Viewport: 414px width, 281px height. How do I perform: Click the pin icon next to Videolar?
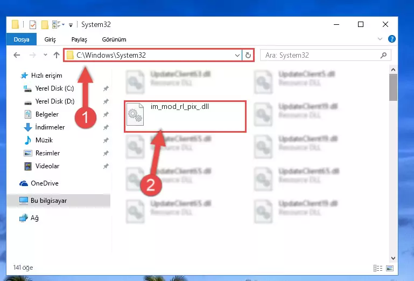click(x=106, y=166)
